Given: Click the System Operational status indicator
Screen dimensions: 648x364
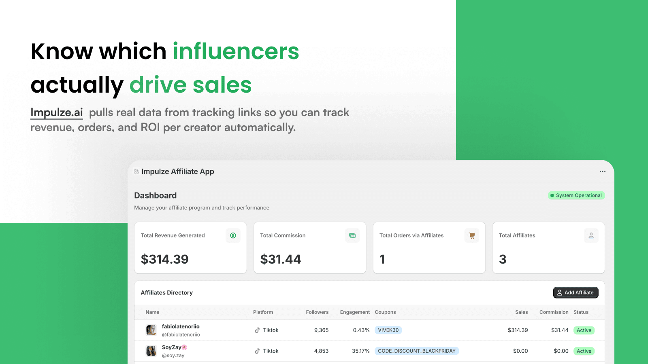Looking at the screenshot, I should pos(576,195).
